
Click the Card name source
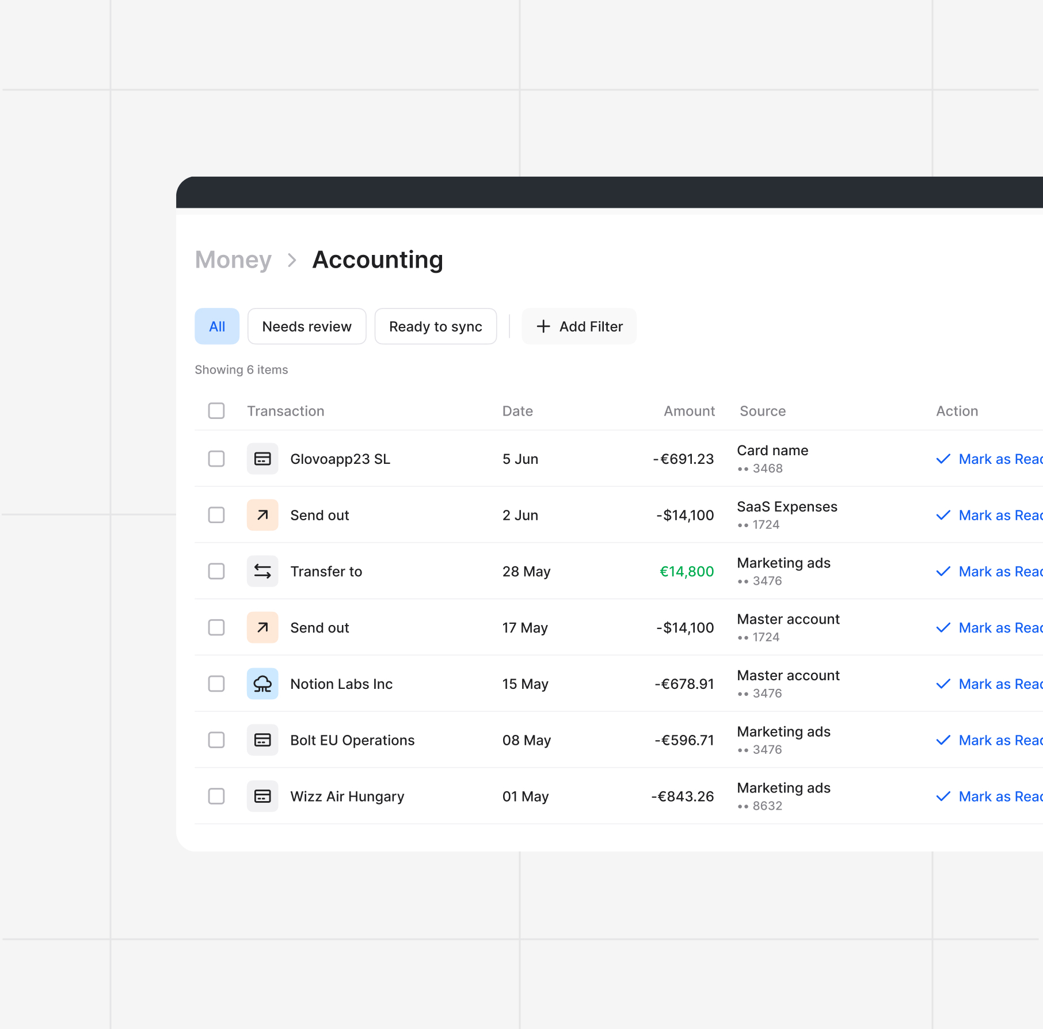772,451
